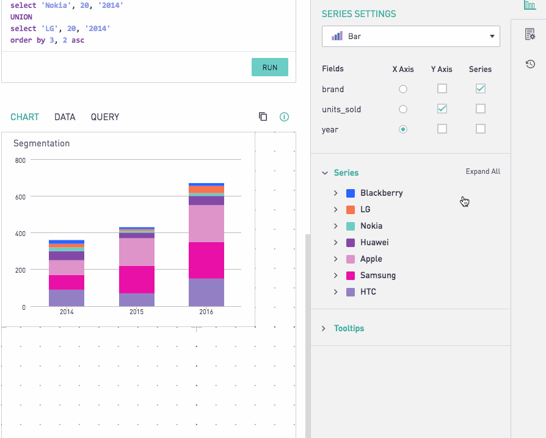Click the 2015 x-axis label

[137, 312]
